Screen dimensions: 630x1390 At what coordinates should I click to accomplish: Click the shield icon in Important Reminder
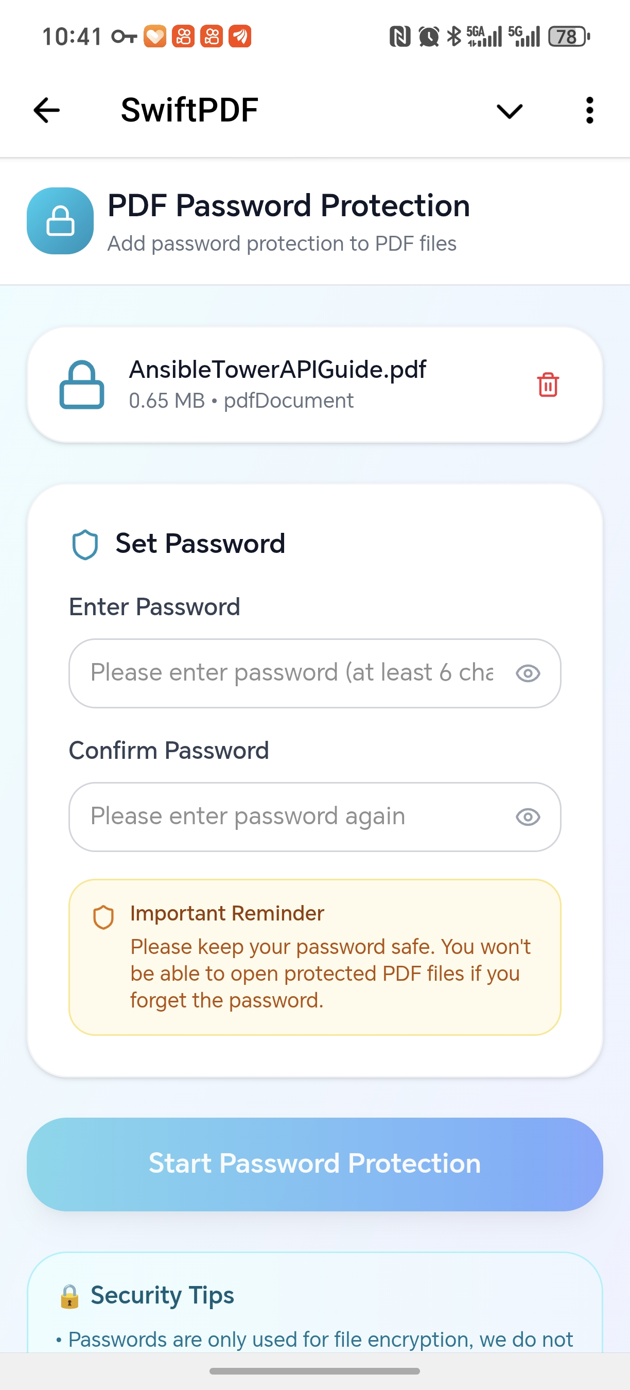pos(104,915)
